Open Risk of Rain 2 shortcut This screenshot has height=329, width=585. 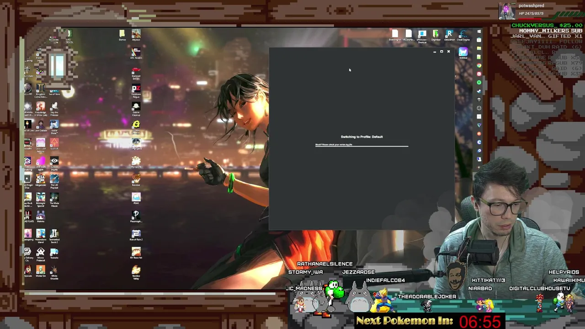(136, 235)
